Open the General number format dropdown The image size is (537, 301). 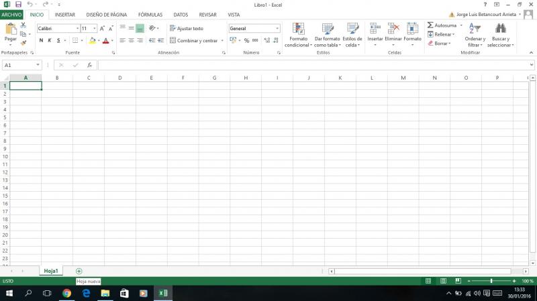pos(277,29)
